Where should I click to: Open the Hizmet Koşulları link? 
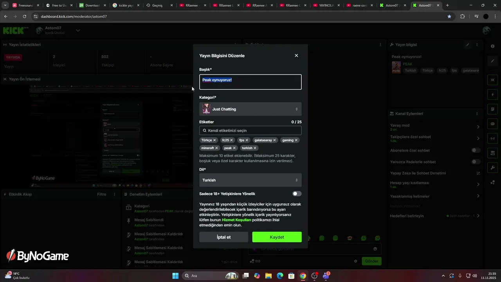click(236, 220)
